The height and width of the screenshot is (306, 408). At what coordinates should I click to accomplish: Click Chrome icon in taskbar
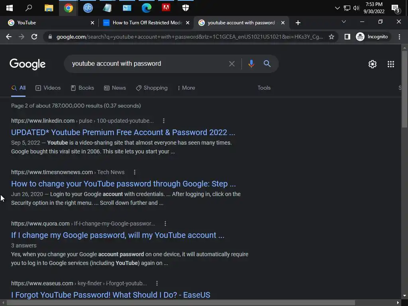pyautogui.click(x=68, y=8)
